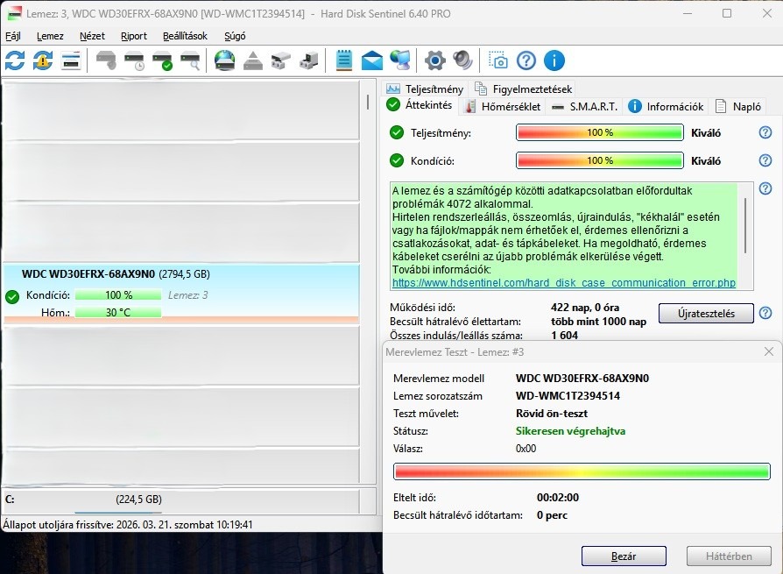Close the Merevlemez Teszt dialog

coord(768,351)
